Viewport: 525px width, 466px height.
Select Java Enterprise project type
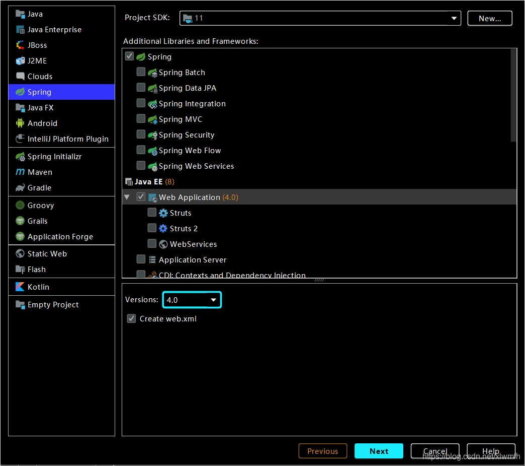tap(62, 30)
